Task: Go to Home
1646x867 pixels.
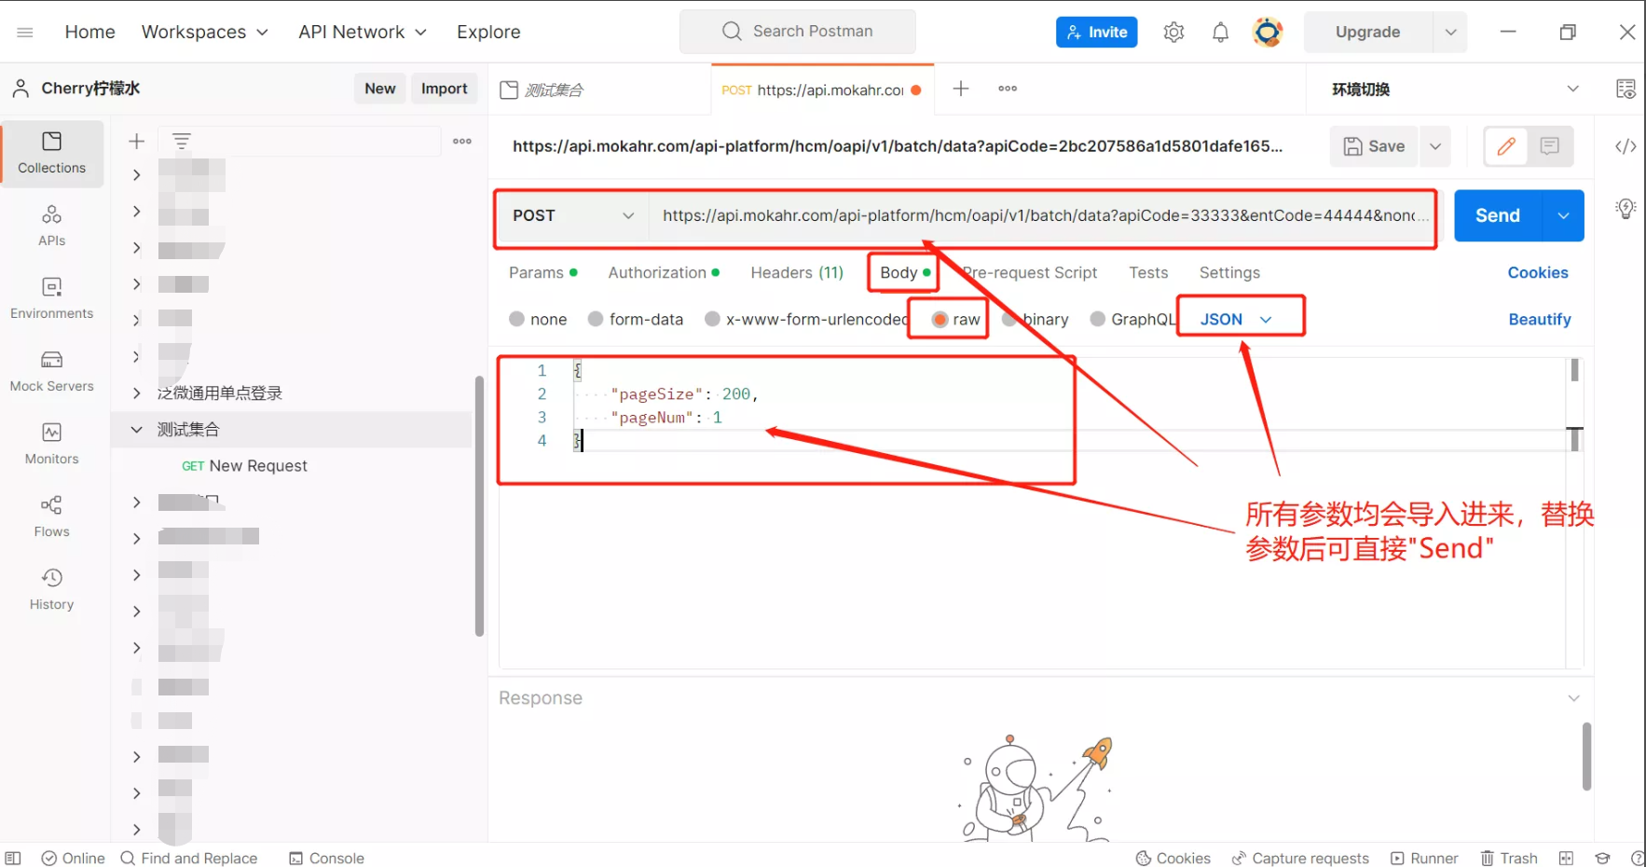Action: pos(90,32)
